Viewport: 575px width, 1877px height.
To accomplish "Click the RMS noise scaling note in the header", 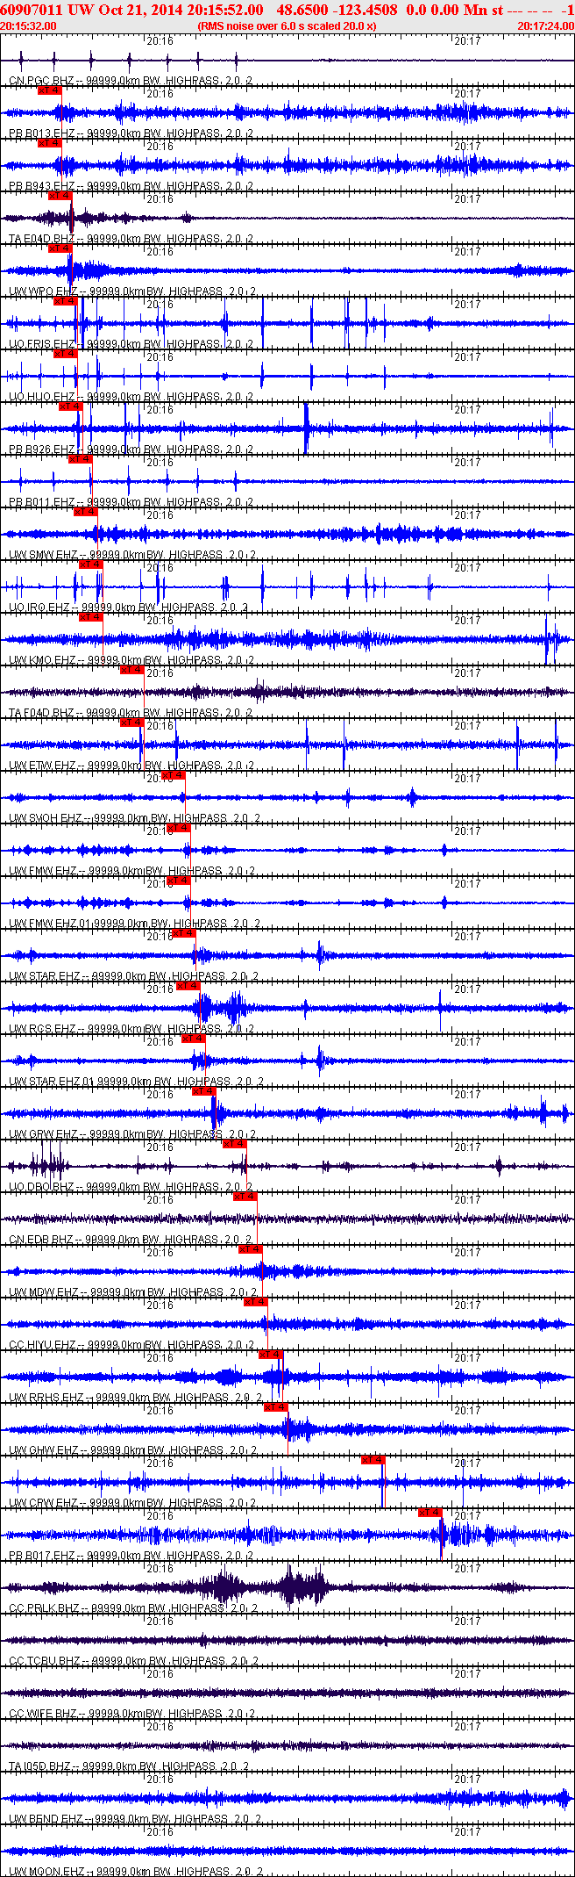I will pyautogui.click(x=287, y=26).
